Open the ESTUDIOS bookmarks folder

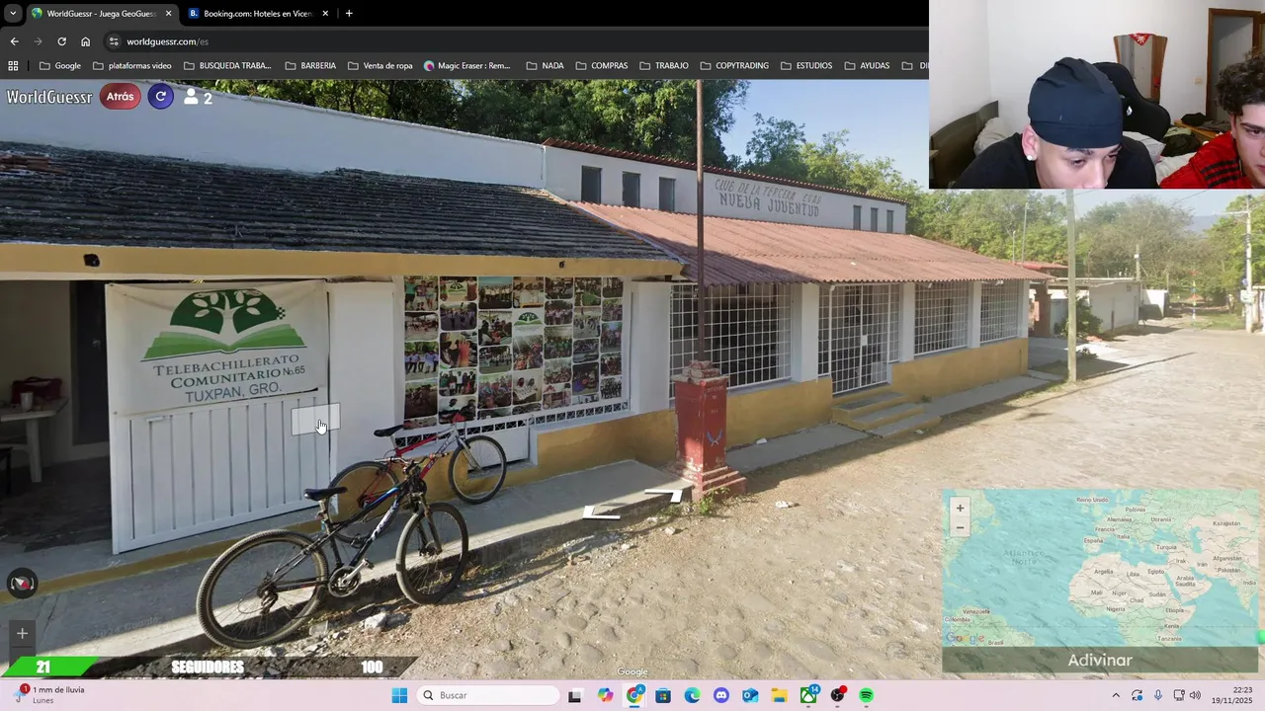[x=806, y=66]
